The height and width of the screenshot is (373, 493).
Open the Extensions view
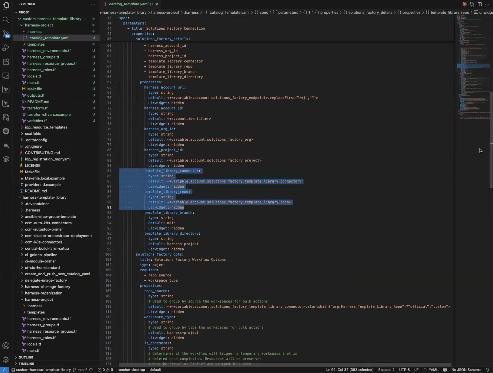[6, 62]
